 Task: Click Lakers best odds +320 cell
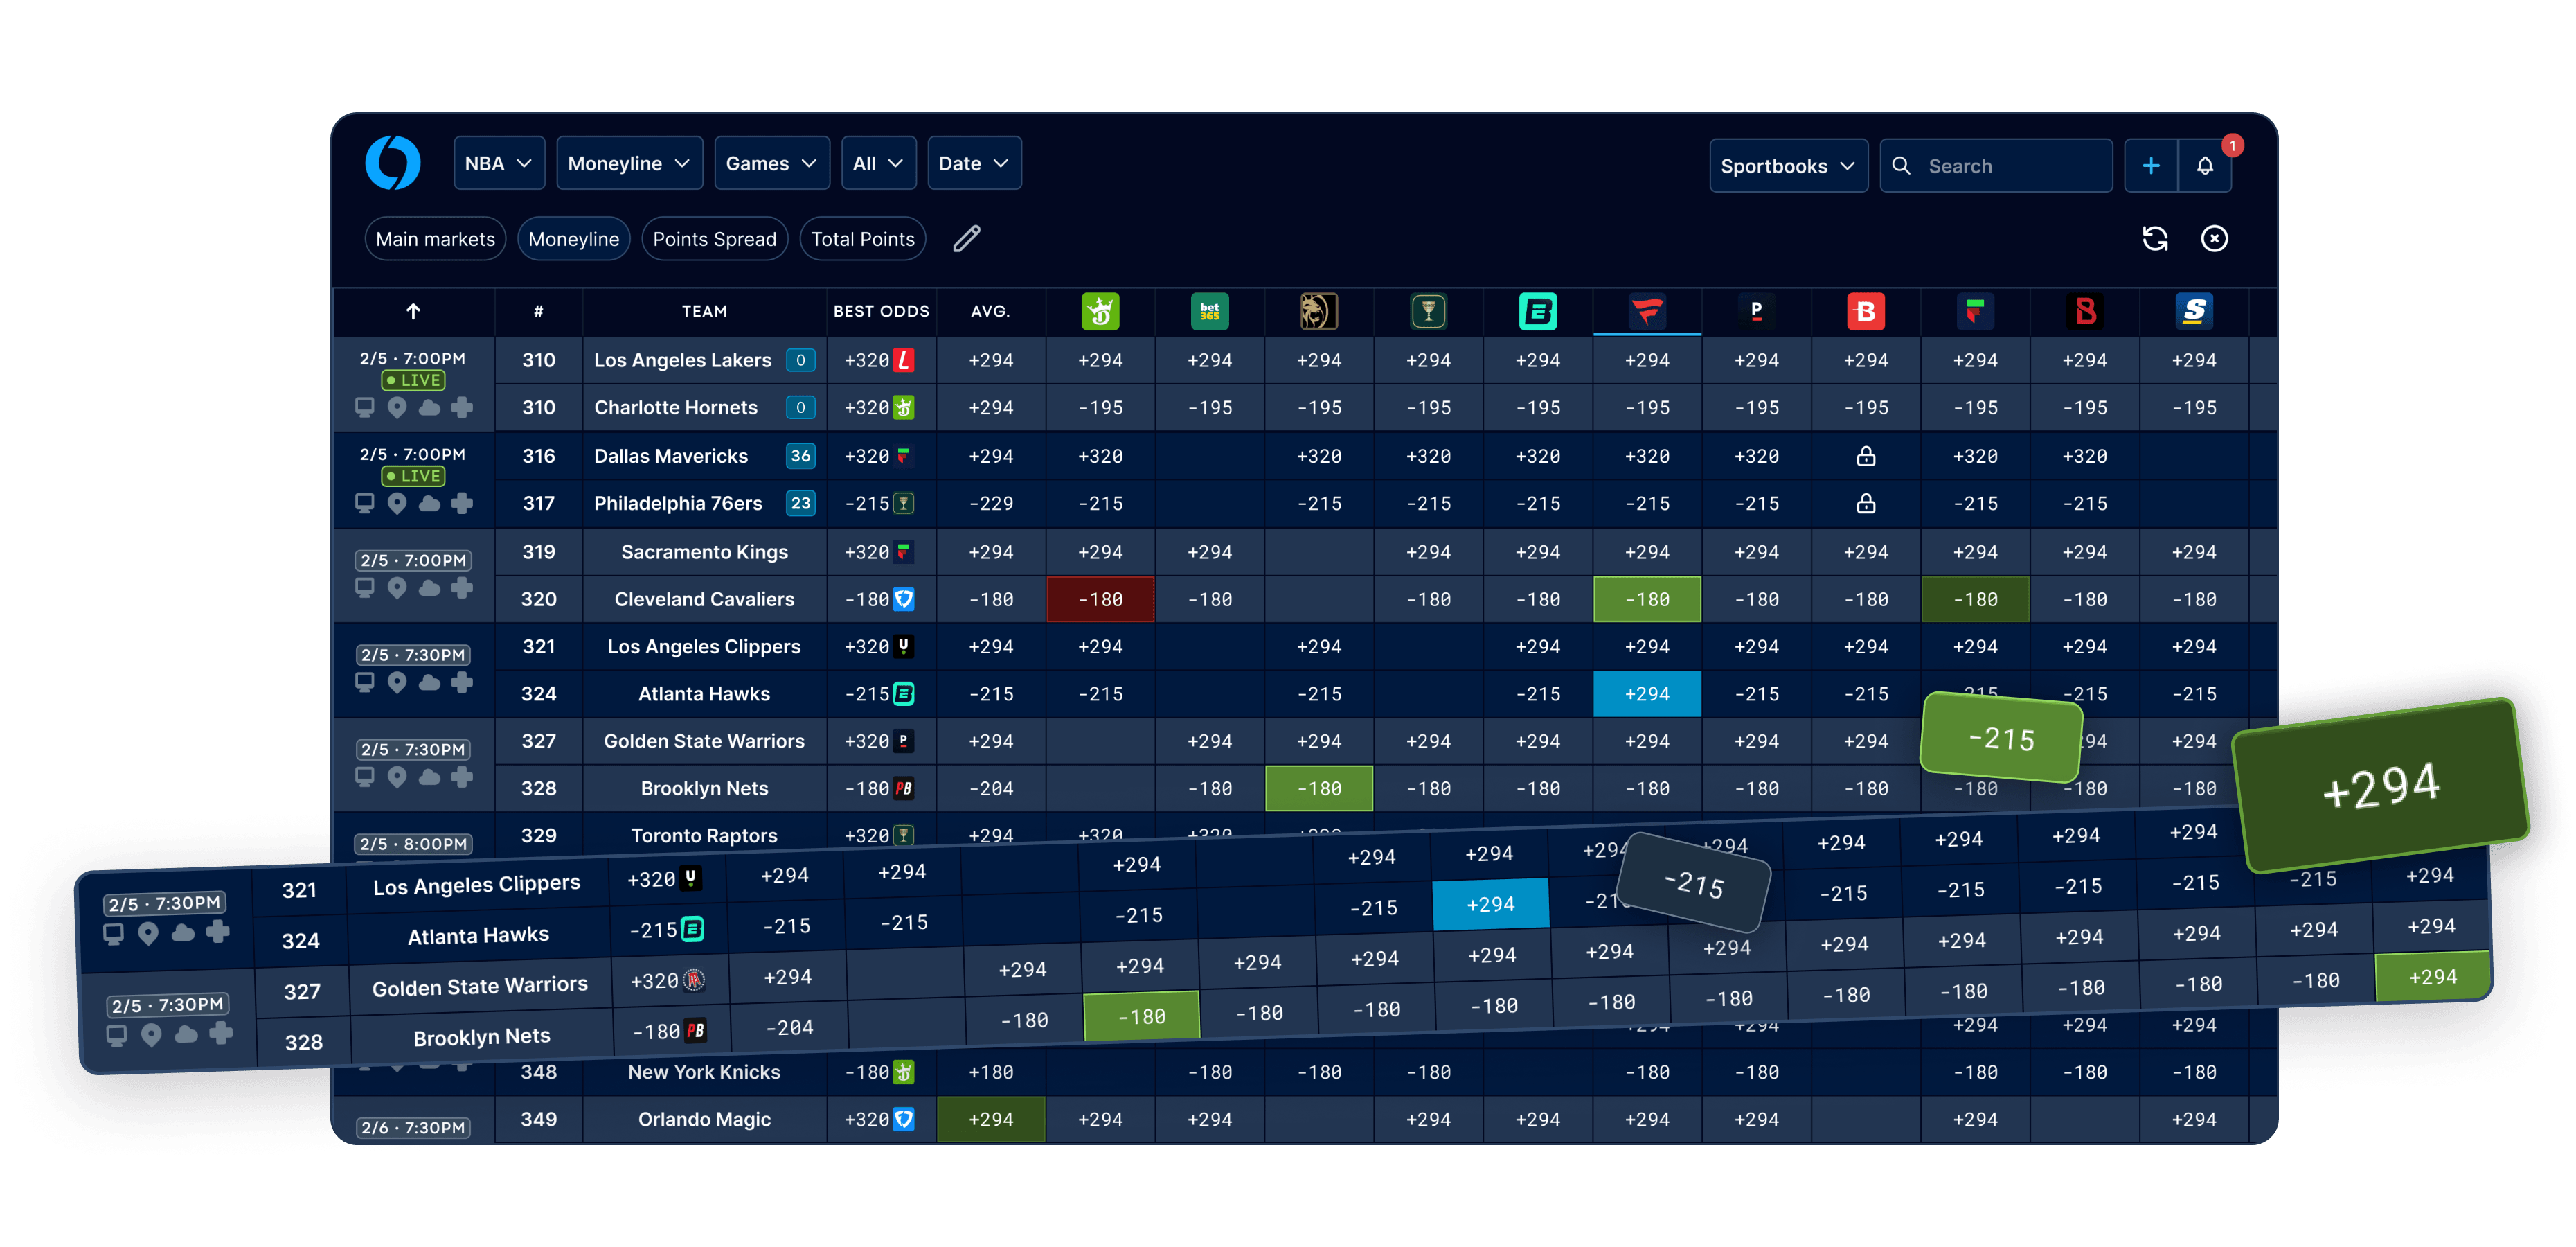coord(880,360)
